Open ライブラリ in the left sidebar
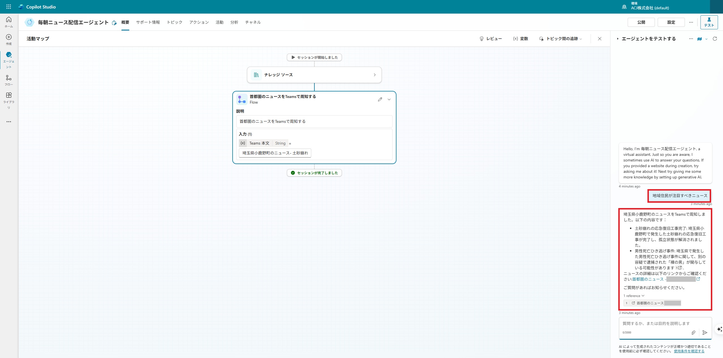The height and width of the screenshot is (358, 723). (9, 101)
